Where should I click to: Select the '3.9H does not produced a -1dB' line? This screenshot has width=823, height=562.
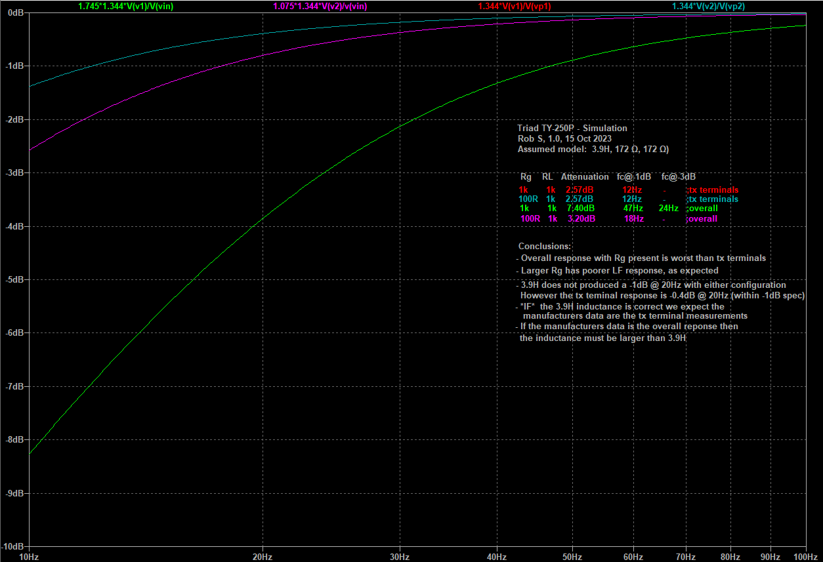click(650, 285)
